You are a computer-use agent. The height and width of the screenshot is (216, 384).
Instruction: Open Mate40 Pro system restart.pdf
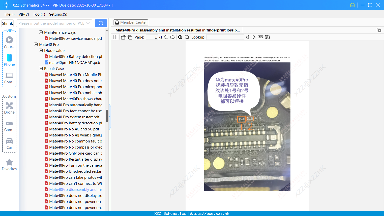[x=72, y=117]
